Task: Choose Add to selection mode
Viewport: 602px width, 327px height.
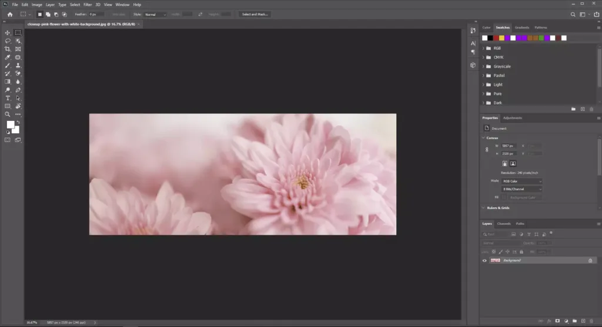Action: pos(48,15)
